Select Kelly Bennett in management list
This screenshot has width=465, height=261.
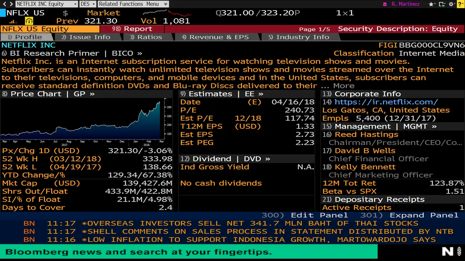pyautogui.click(x=365, y=167)
